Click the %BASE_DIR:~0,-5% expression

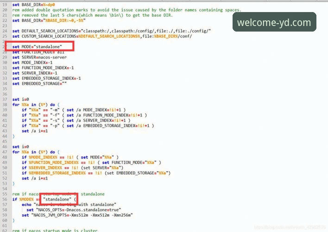pyautogui.click(x=65, y=20)
